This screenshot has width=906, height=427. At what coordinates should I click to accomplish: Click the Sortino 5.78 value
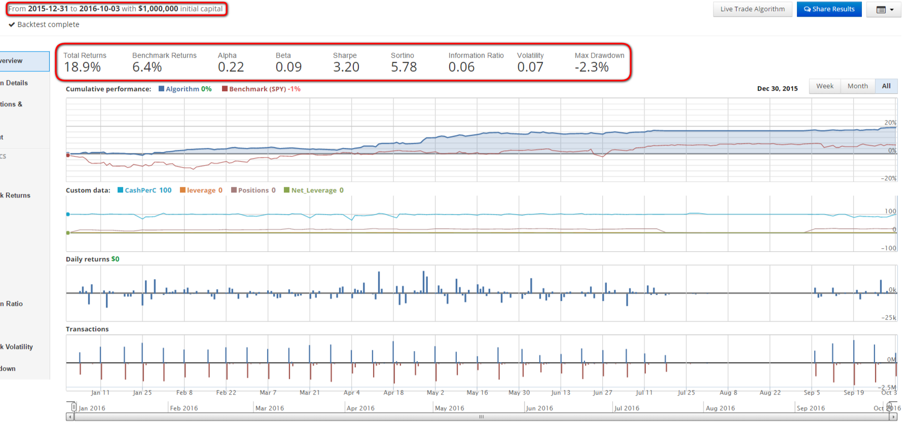click(x=404, y=67)
